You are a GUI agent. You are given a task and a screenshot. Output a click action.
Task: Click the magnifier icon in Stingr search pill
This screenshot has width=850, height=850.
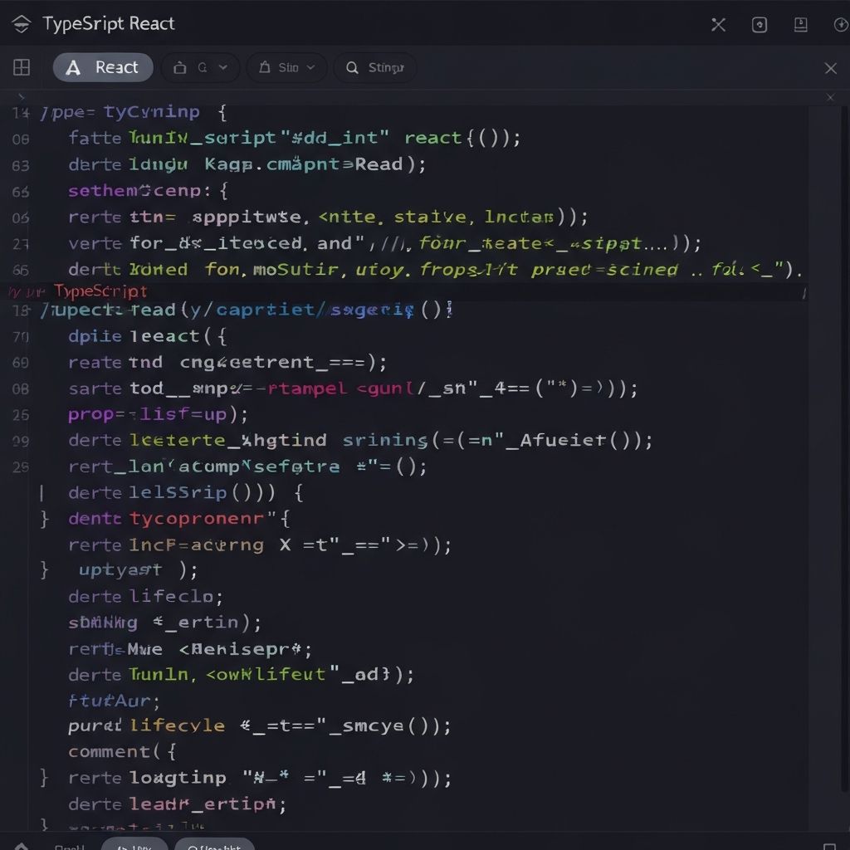352,68
